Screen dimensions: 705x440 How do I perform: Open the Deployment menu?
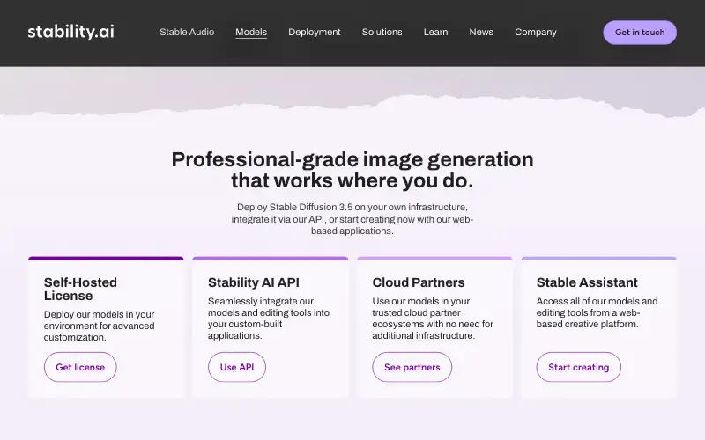(x=315, y=32)
